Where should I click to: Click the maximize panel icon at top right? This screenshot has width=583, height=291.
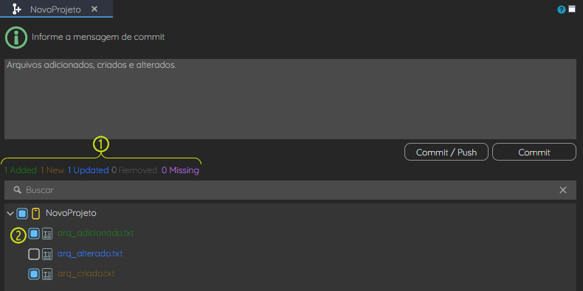pos(572,10)
